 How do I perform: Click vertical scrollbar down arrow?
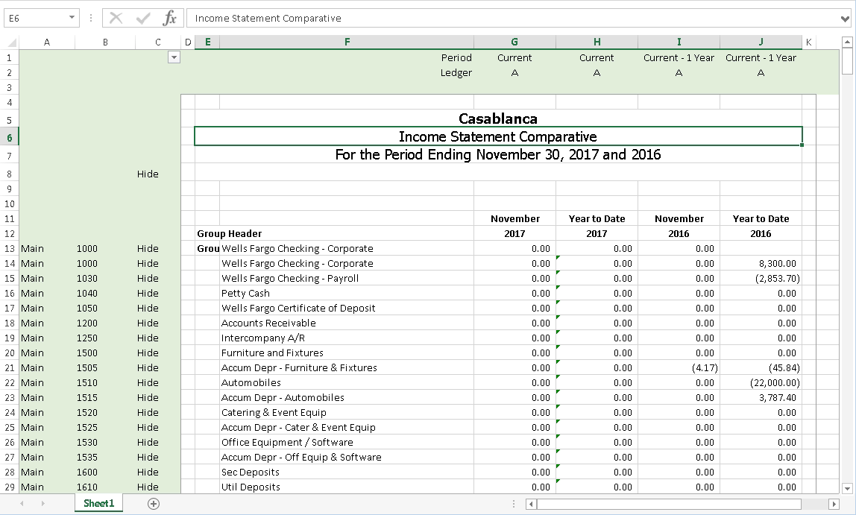847,488
